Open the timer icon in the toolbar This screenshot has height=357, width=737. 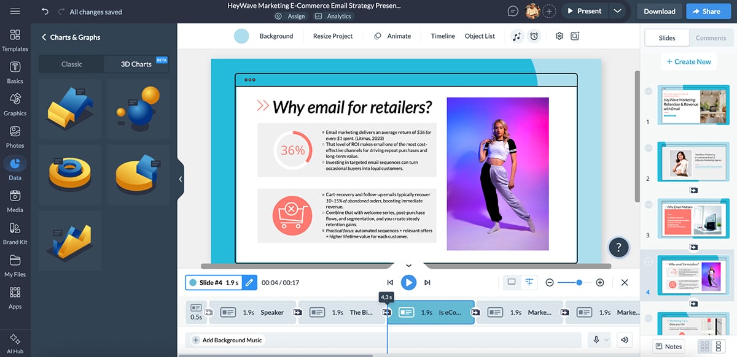(534, 36)
